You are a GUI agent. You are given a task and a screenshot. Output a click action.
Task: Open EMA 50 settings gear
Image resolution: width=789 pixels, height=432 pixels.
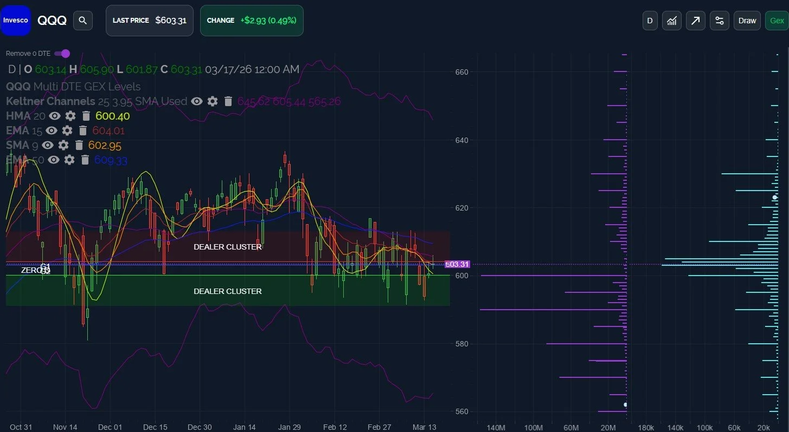pyautogui.click(x=69, y=160)
